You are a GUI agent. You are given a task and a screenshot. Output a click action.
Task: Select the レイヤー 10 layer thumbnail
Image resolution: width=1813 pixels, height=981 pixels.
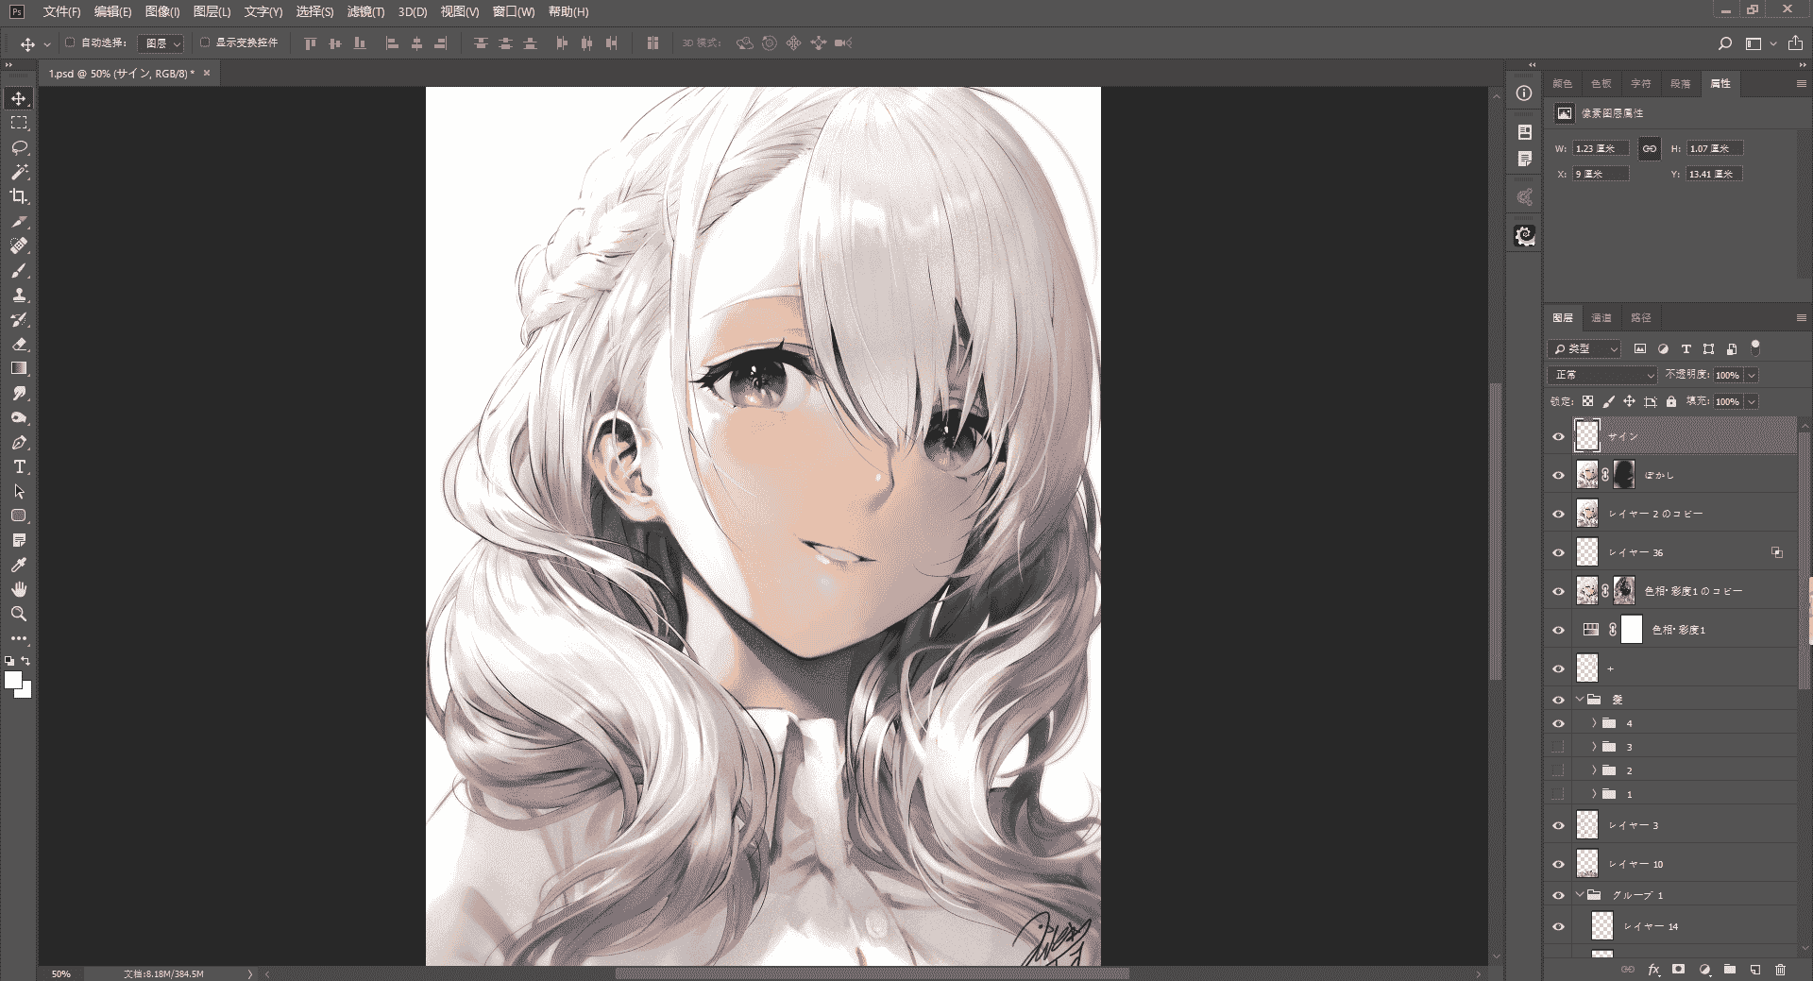(x=1587, y=864)
